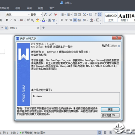Apply subscript formatting
Viewport: 135px width, 135px height.
tap(32, 20)
